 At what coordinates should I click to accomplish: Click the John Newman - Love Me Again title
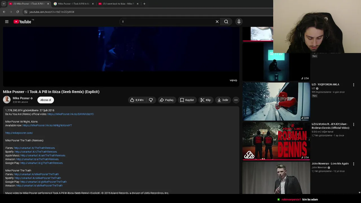pos(330,164)
